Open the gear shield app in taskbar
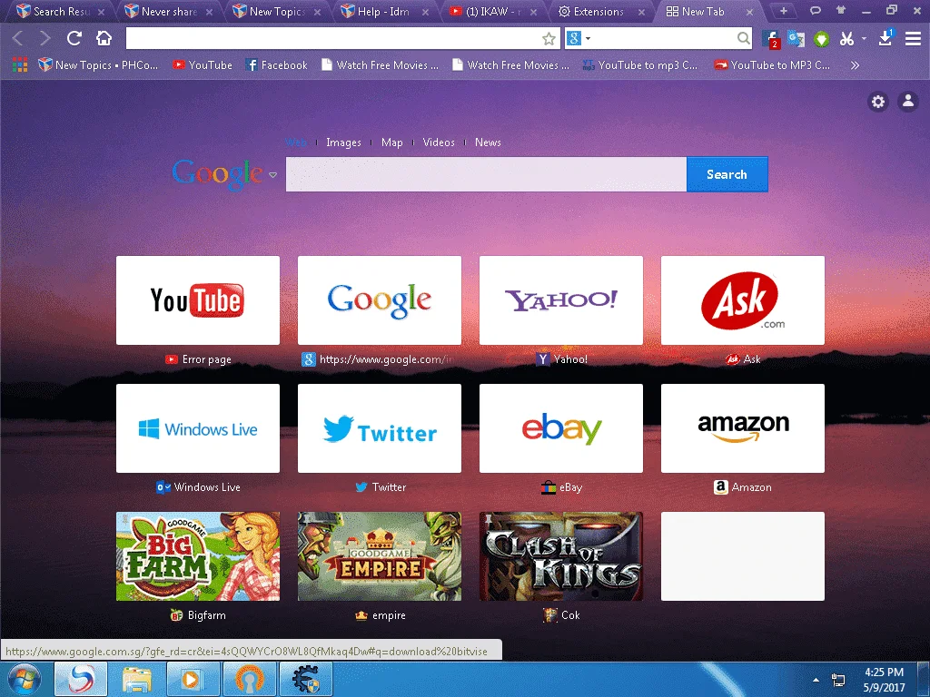The image size is (930, 697). pos(305,680)
